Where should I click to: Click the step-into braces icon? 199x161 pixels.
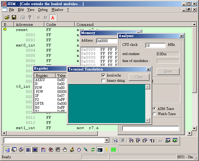click(x=131, y=141)
